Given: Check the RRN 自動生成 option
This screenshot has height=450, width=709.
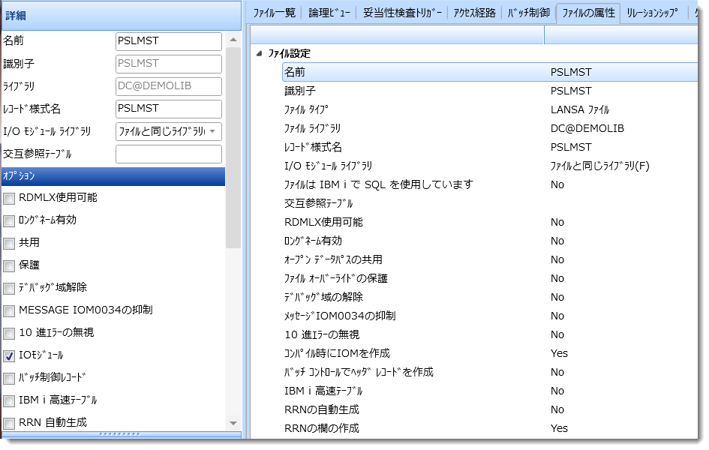Looking at the screenshot, I should point(9,424).
